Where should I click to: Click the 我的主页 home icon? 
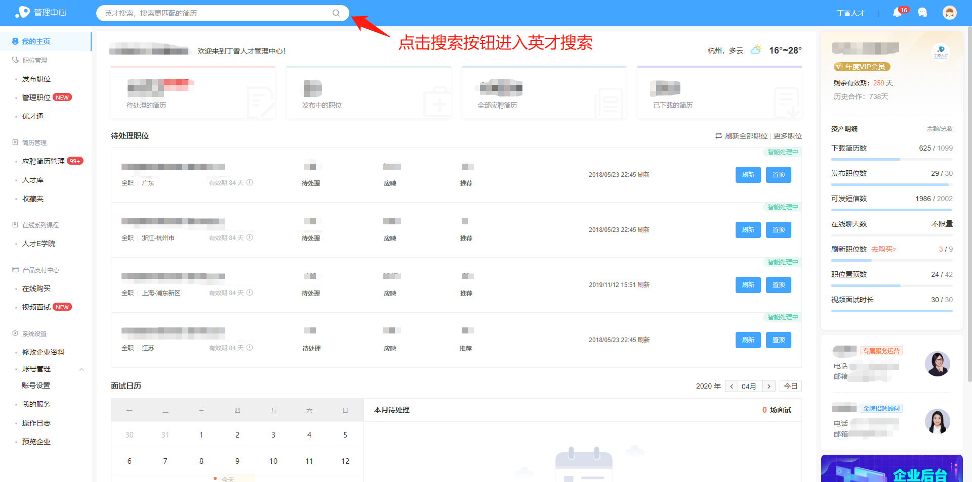pos(15,41)
